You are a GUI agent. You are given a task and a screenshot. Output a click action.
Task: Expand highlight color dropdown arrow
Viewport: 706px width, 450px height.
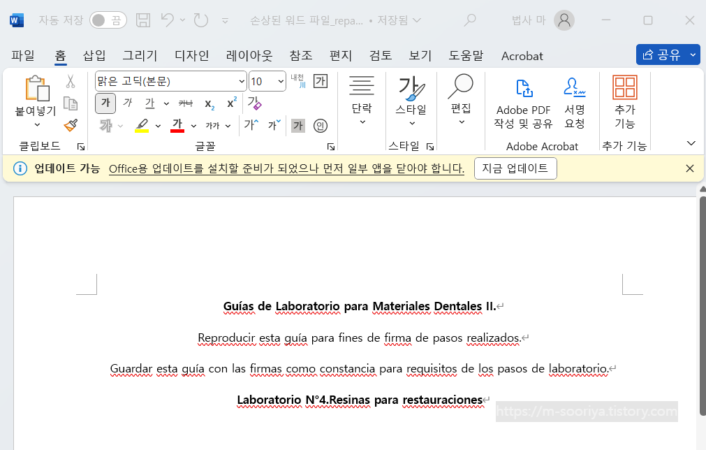[x=158, y=126]
